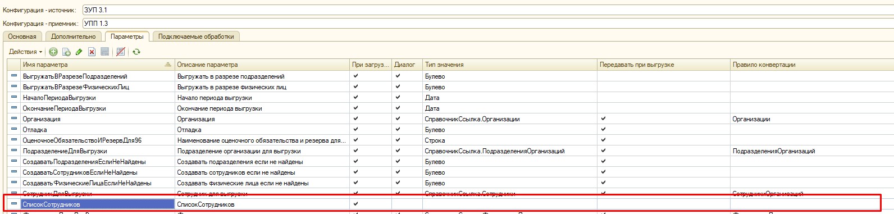Click the description 'Выгружать в разрезе физических лиц'
The height and width of the screenshot is (214, 894).
pos(232,87)
